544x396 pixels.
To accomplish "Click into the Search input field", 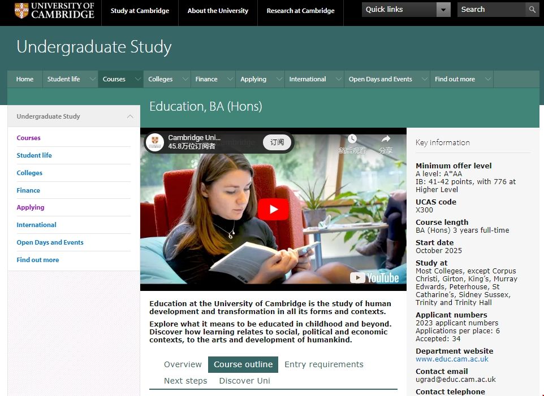I will coord(491,10).
